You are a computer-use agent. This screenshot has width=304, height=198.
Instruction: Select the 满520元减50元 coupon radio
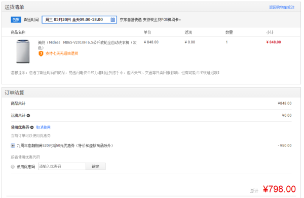click(13, 145)
